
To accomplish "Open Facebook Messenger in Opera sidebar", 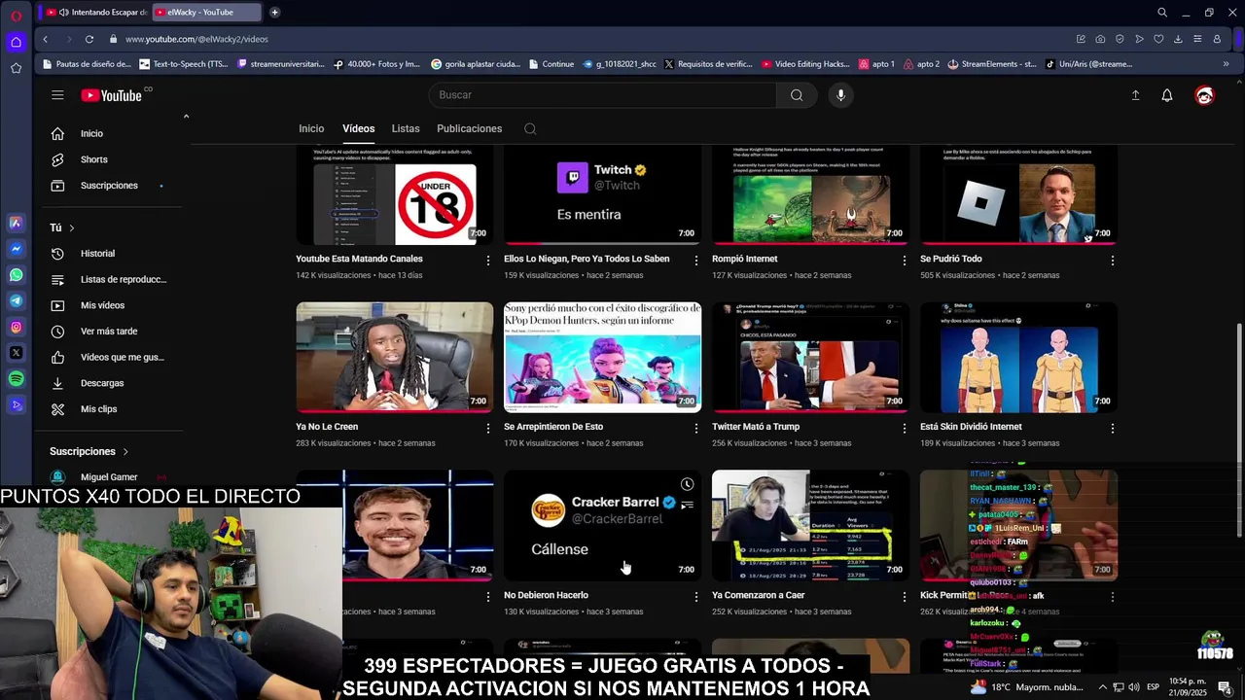I will click(16, 249).
